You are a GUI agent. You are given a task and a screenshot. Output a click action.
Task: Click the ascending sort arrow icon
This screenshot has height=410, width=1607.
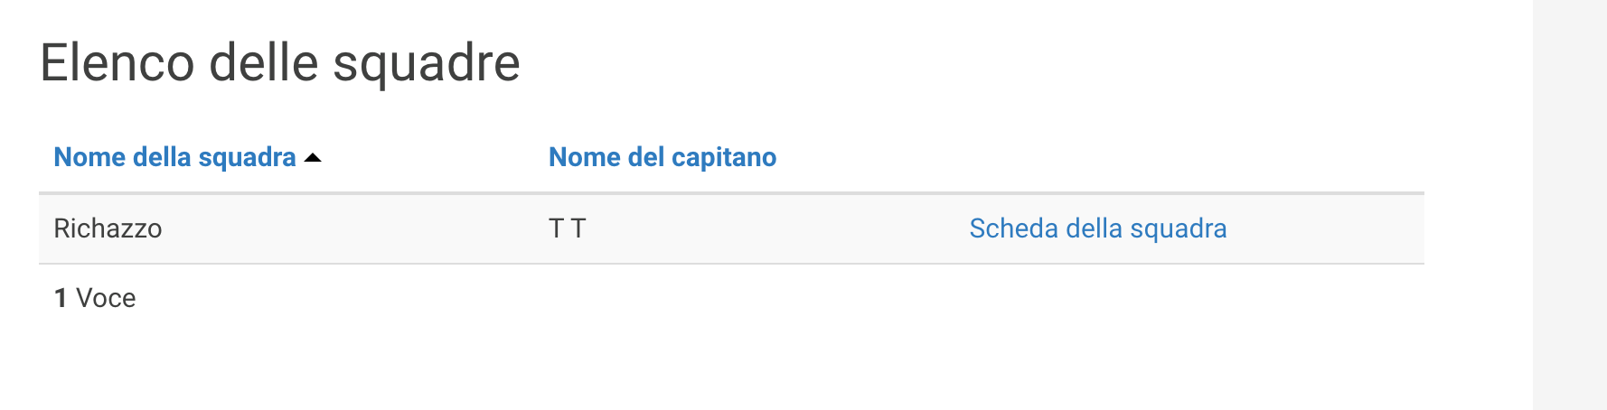(x=313, y=158)
